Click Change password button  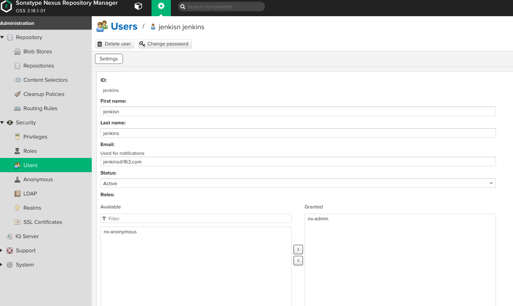point(165,44)
